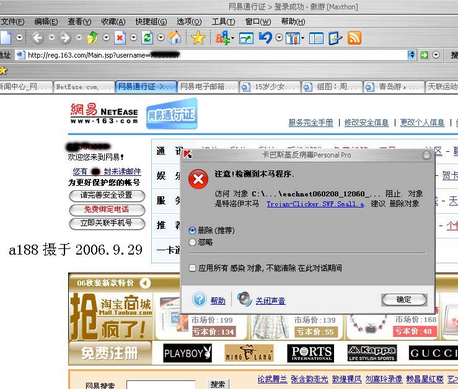
Task: Go back with the Back arrow
Action: click(37, 38)
